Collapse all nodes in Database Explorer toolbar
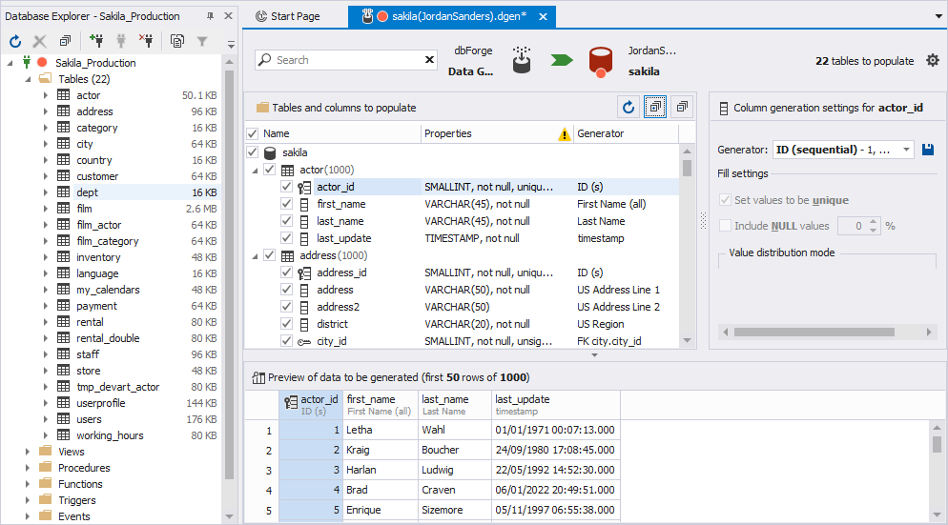Image resolution: width=948 pixels, height=525 pixels. [x=65, y=41]
